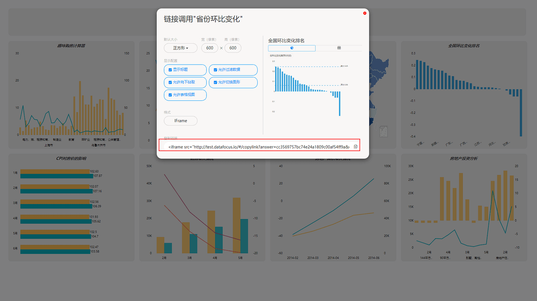Click the 链接调用"省份环比变化" dialog title
The width and height of the screenshot is (537, 301).
pos(203,19)
